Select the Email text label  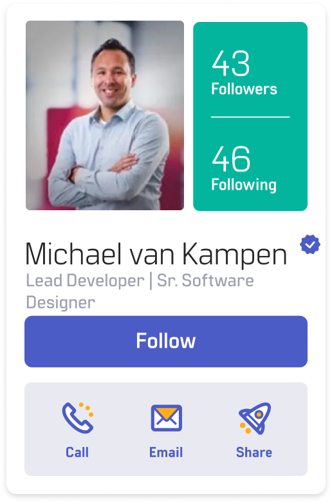tap(166, 452)
